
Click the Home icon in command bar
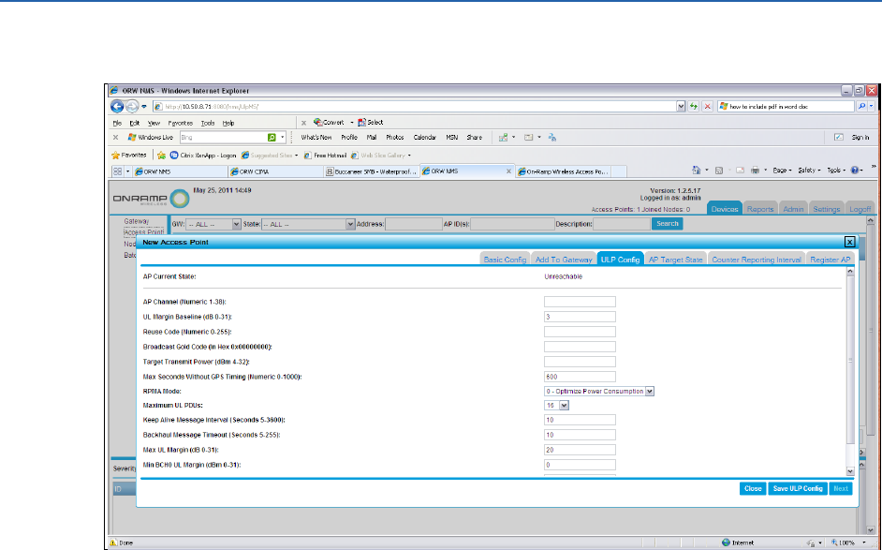coord(697,170)
